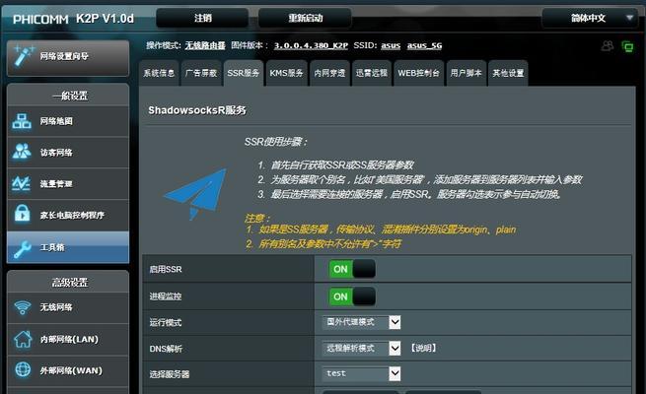Open 网络设置向导 in the sidebar

(68, 58)
